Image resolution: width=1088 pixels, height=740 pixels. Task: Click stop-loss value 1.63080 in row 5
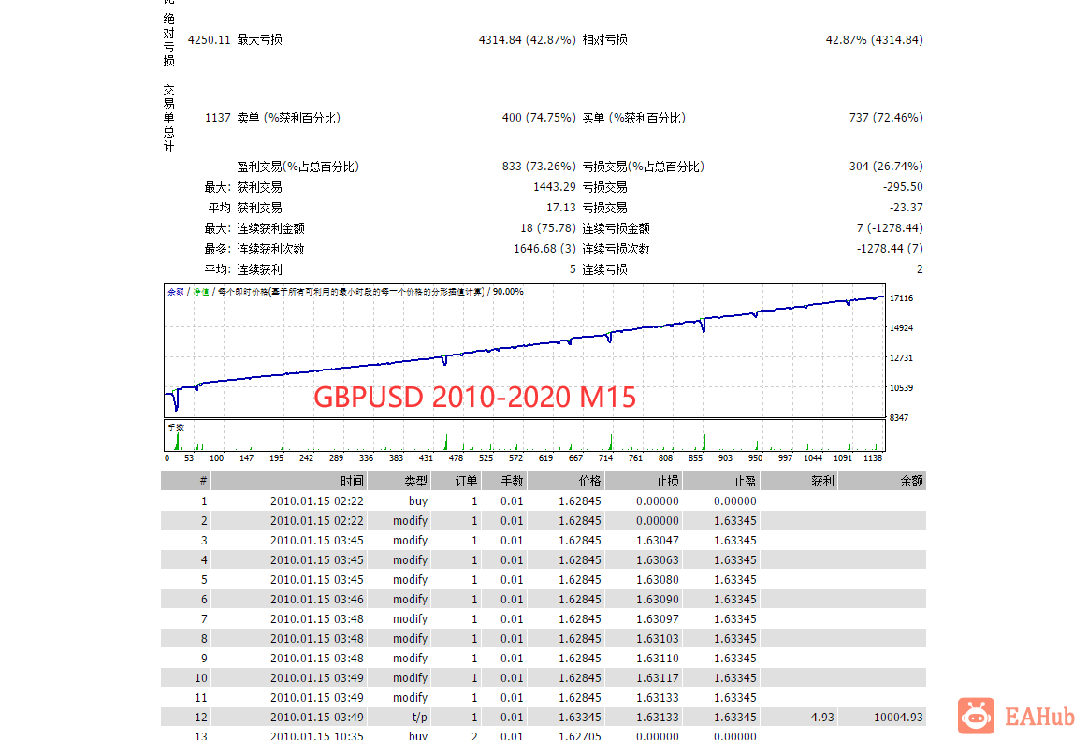click(657, 580)
